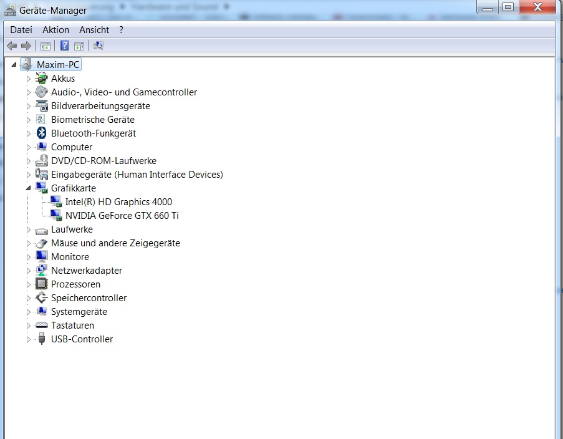This screenshot has height=439, width=563.
Task: Select the Speichercontroller label
Action: (89, 298)
